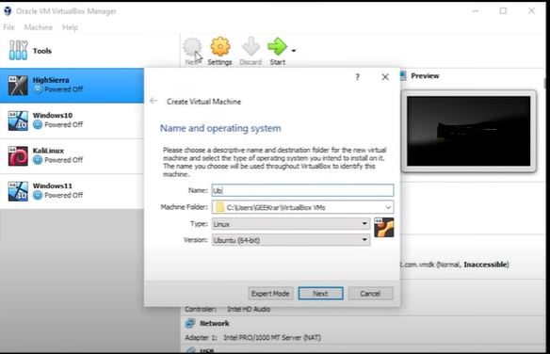Select the Windows10 VM icon
This screenshot has height=354, width=550.
point(18,121)
